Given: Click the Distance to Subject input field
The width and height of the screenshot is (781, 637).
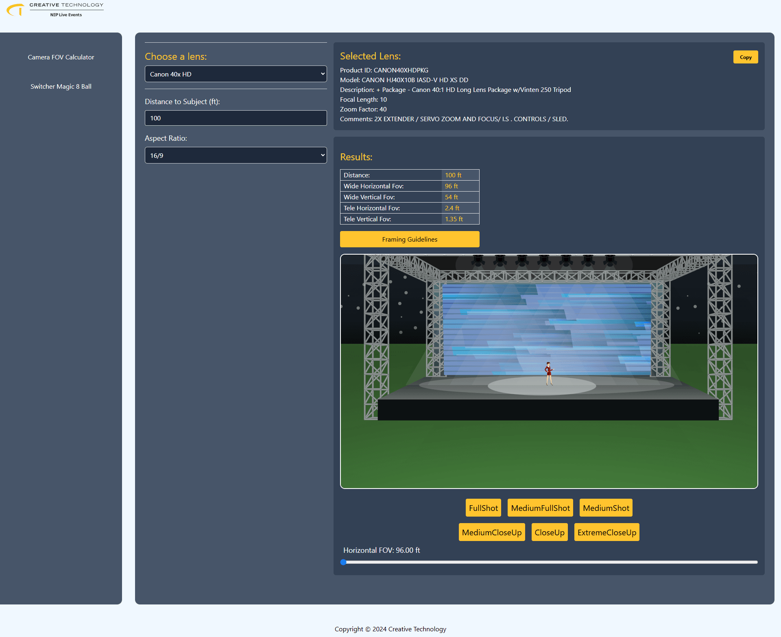Looking at the screenshot, I should click(236, 118).
